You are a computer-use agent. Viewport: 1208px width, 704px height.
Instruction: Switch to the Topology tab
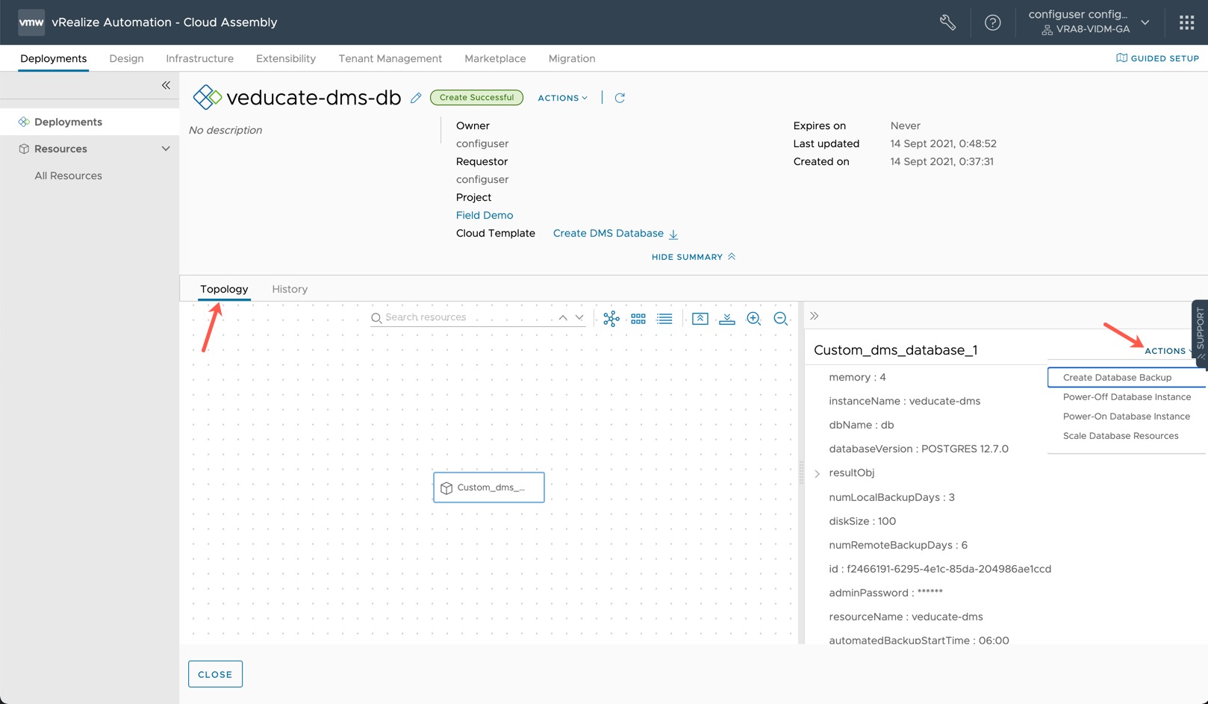tap(224, 289)
